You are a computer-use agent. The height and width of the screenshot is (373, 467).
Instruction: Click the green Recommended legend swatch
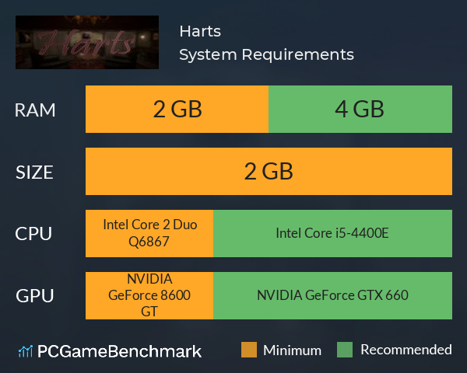tap(345, 350)
